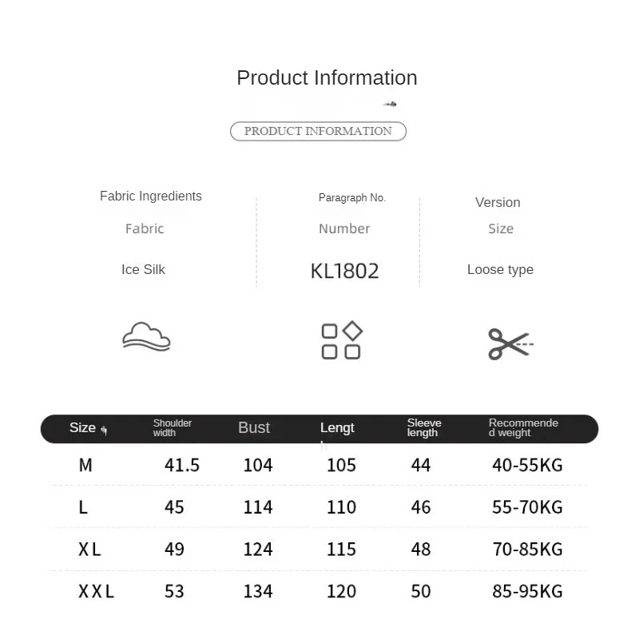Image resolution: width=639 pixels, height=639 pixels.
Task: Select the XXL size row label
Action: point(97,591)
